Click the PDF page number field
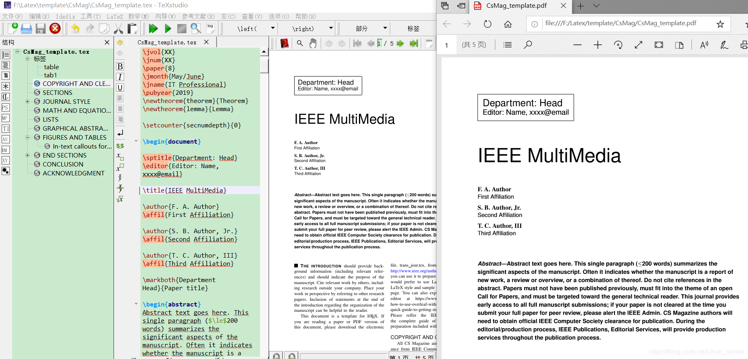This screenshot has width=748, height=359. pyautogui.click(x=447, y=45)
